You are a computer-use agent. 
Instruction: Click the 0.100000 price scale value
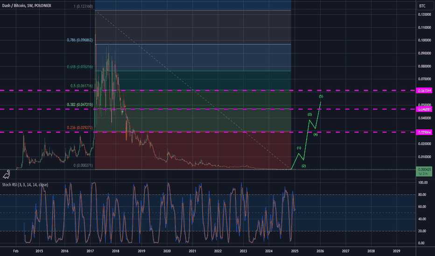click(424, 40)
